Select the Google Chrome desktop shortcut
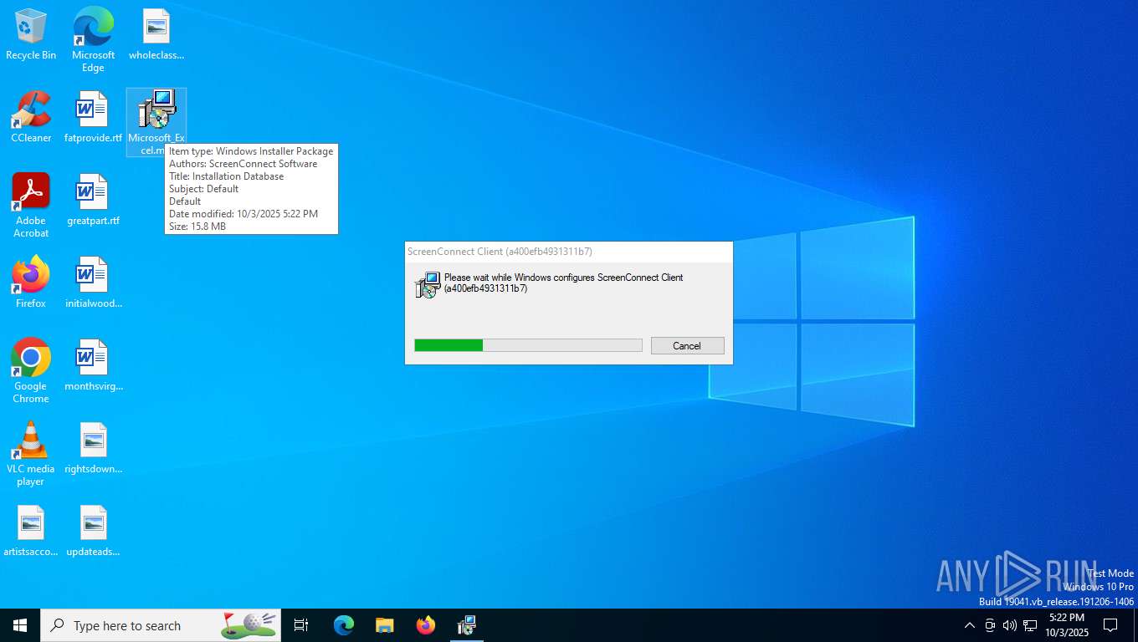This screenshot has width=1138, height=642. 31,371
